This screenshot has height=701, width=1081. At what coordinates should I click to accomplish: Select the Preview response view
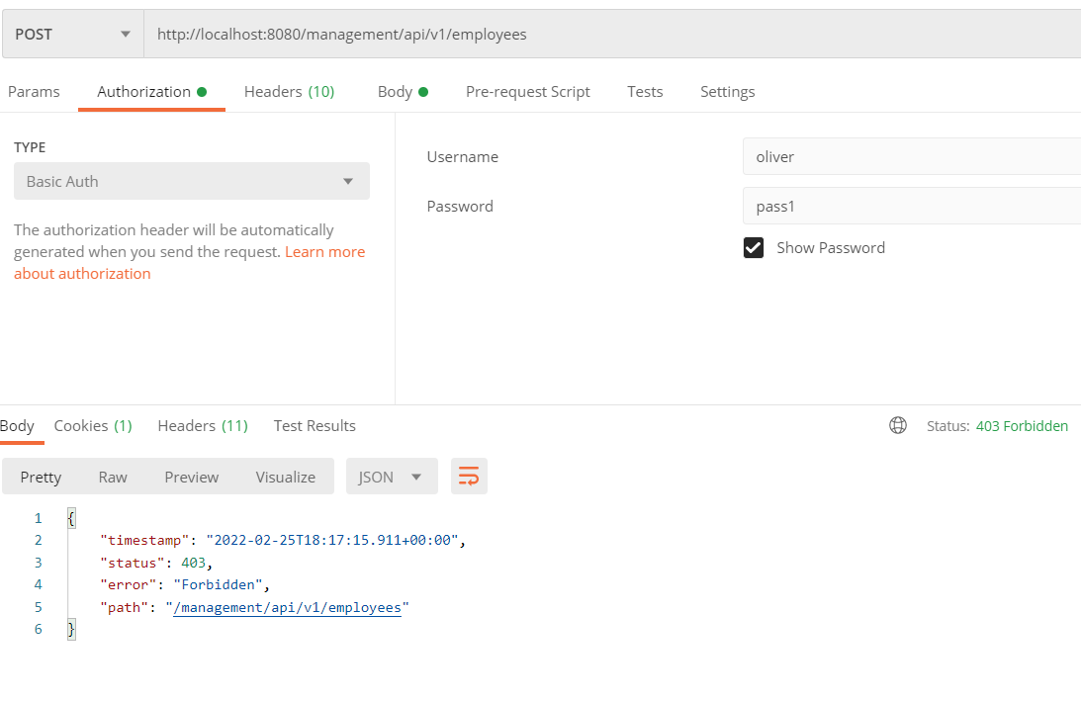(x=191, y=477)
